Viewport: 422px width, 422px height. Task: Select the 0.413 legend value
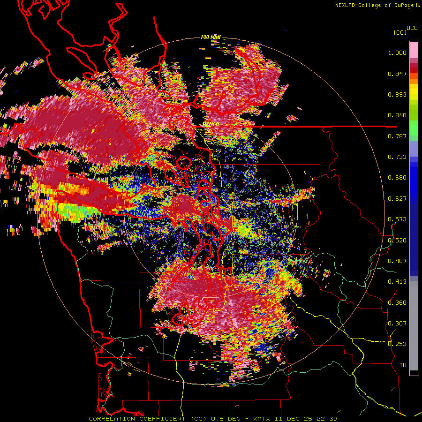(x=397, y=282)
